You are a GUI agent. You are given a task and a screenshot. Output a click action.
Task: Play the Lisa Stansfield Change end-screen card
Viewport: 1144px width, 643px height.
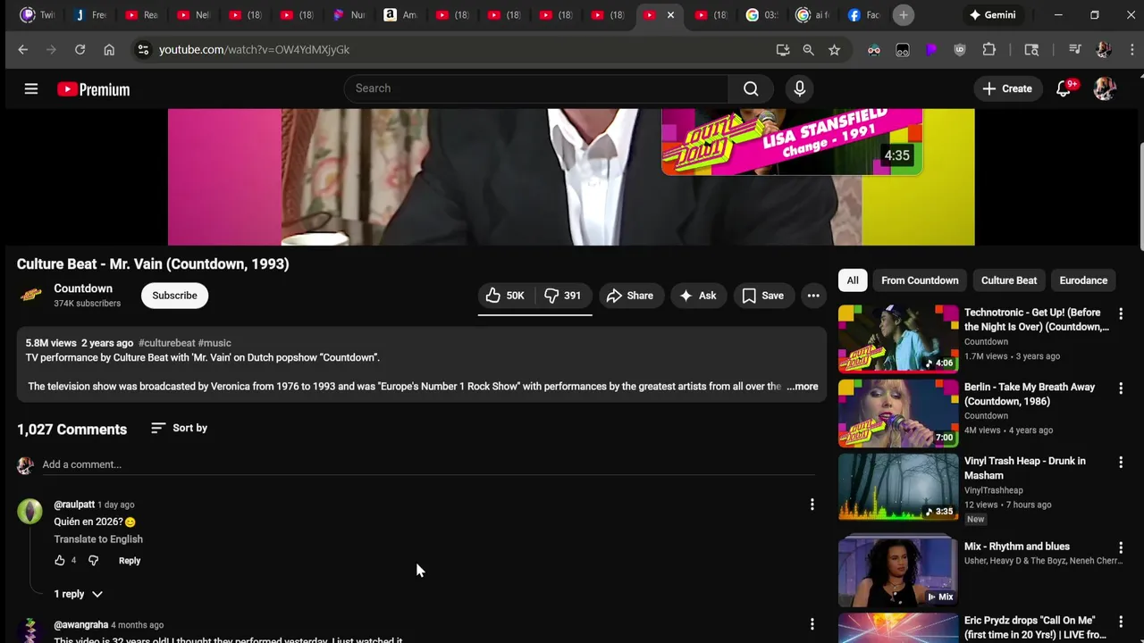pos(791,141)
